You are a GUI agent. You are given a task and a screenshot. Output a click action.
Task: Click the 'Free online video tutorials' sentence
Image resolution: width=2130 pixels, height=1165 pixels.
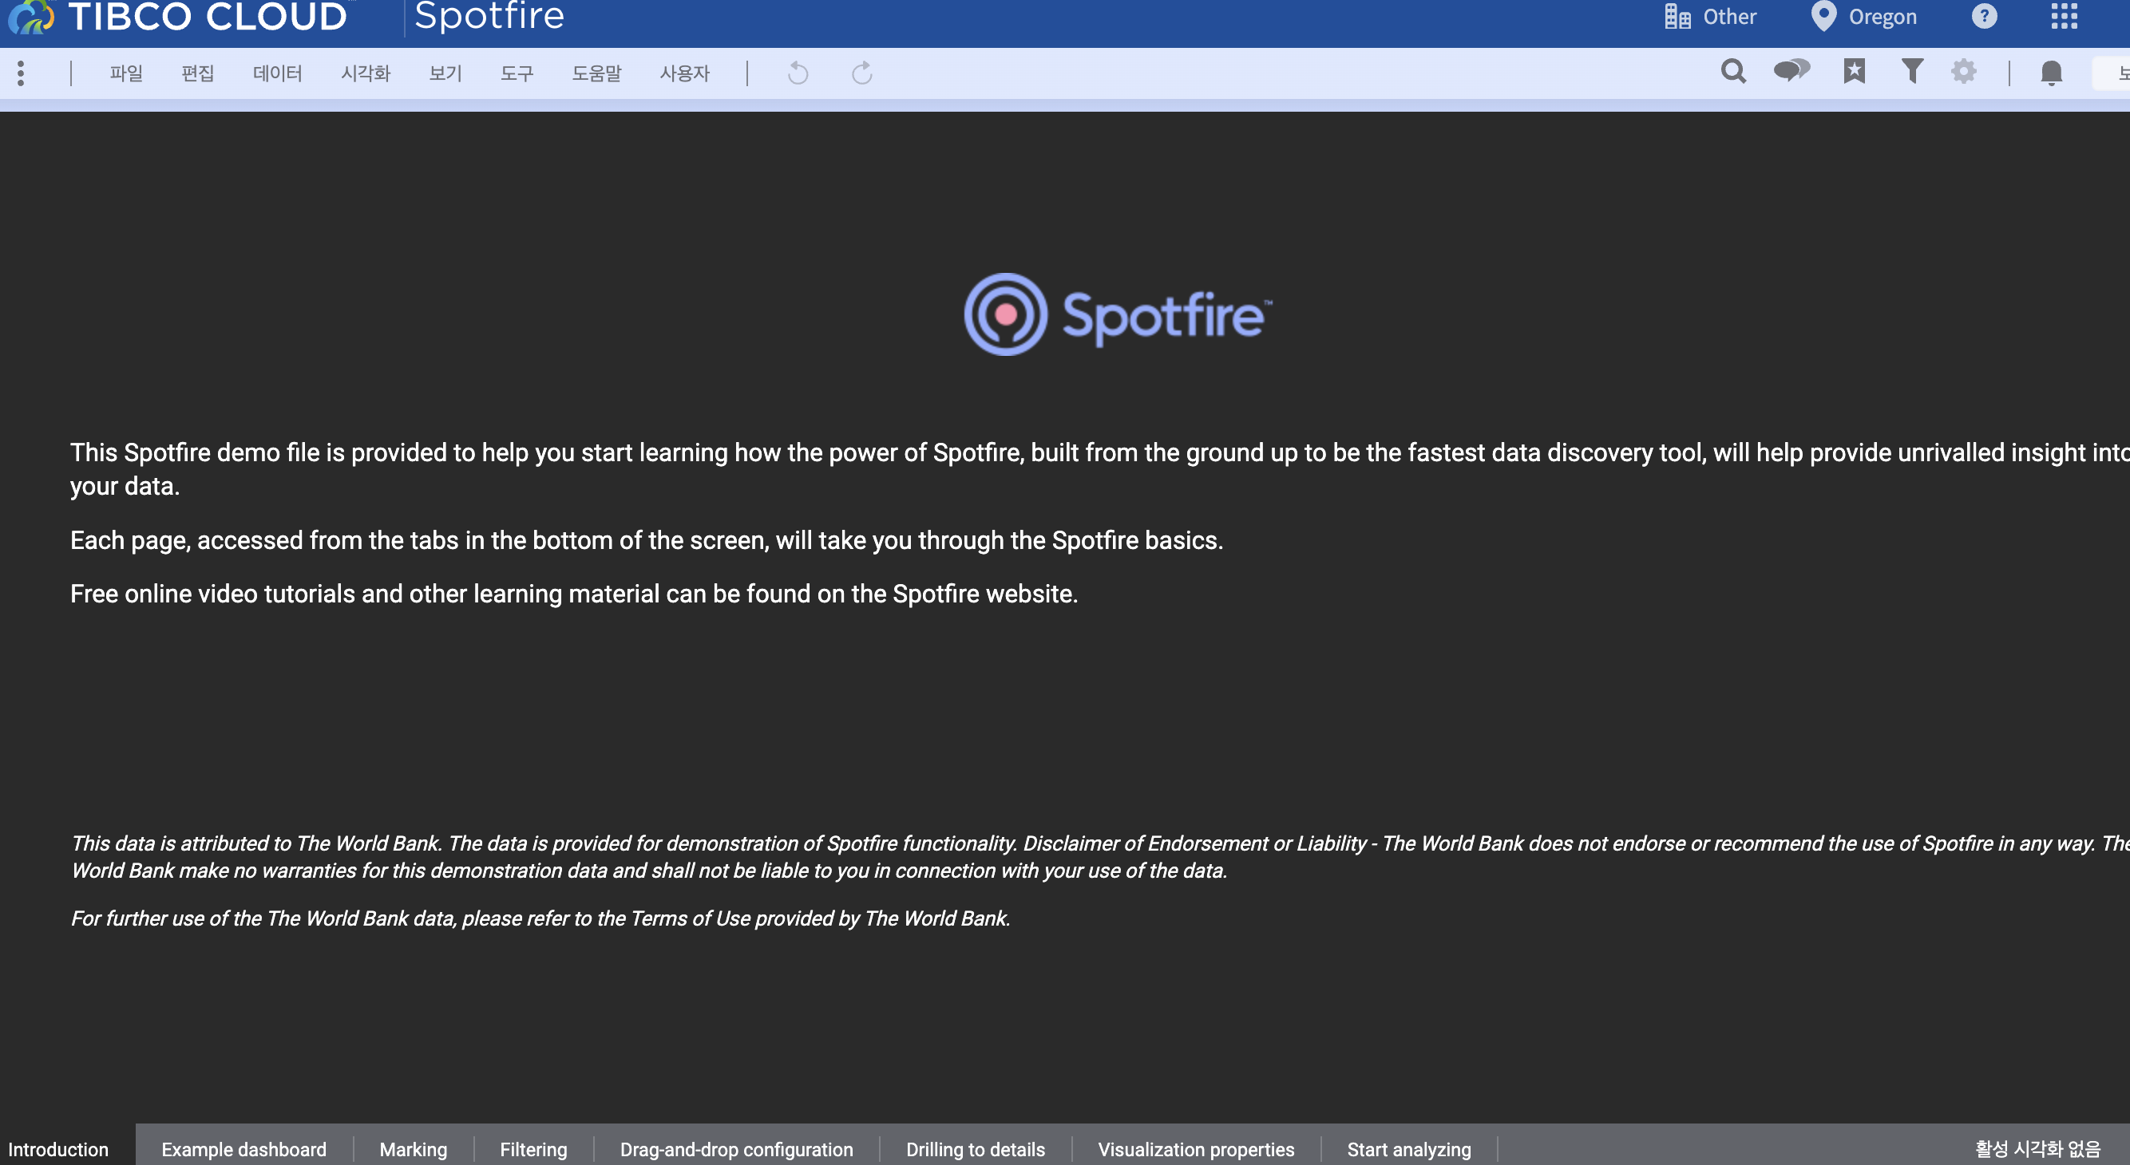(574, 594)
